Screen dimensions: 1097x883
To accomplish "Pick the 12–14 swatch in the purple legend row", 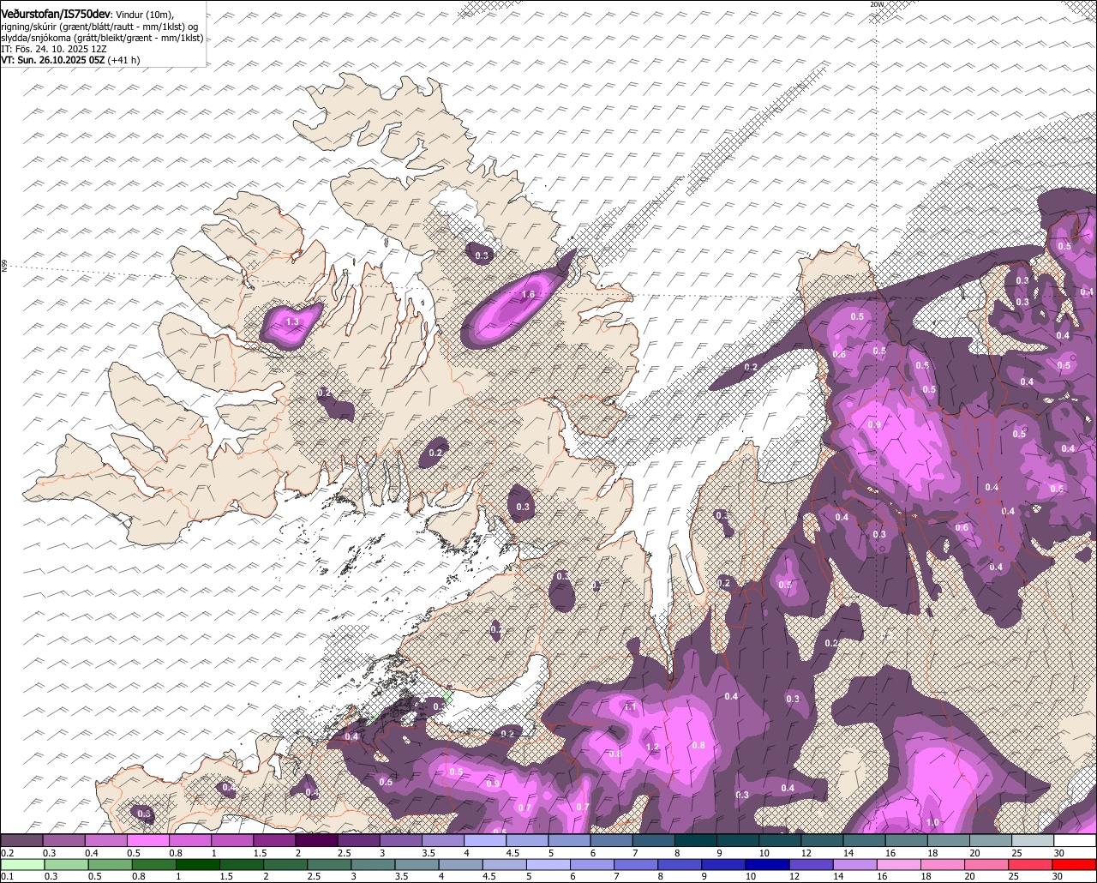I will tap(823, 840).
